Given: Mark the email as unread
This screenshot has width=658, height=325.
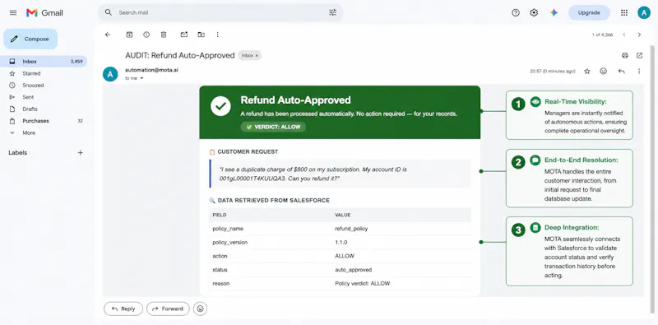Looking at the screenshot, I should point(183,35).
